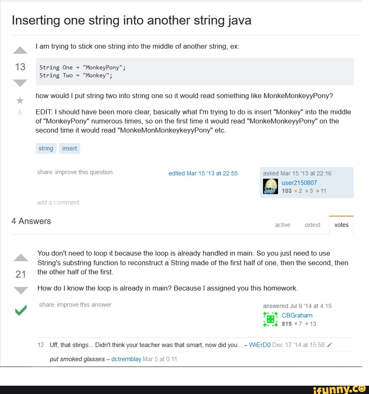This screenshot has width=369, height=394.
Task: Click "add a comment" under the question
Action: tap(58, 202)
